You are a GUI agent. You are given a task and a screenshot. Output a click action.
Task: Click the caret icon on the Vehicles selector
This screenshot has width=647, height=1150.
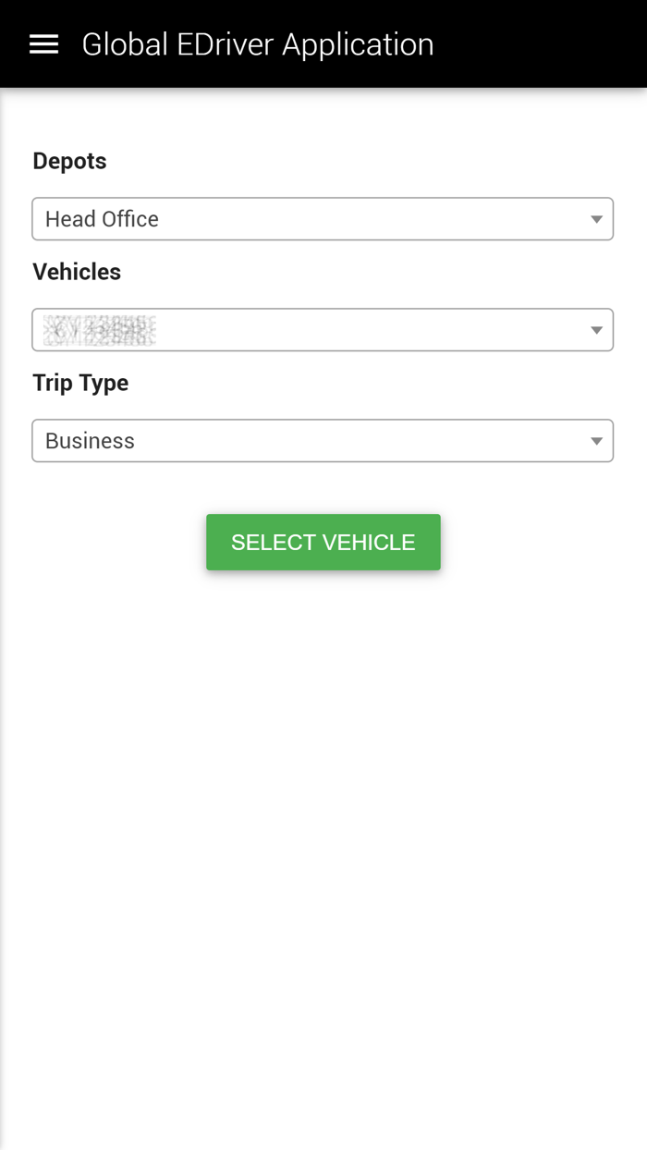tap(596, 329)
